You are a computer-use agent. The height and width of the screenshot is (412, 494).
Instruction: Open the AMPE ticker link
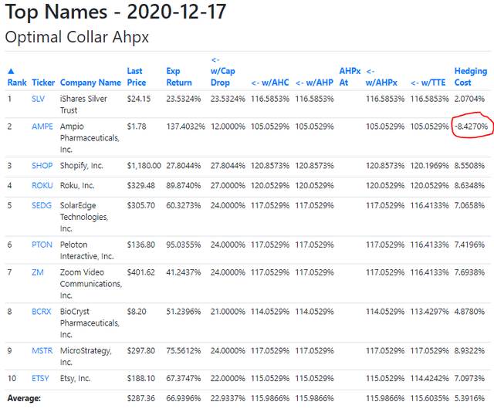pyautogui.click(x=42, y=127)
